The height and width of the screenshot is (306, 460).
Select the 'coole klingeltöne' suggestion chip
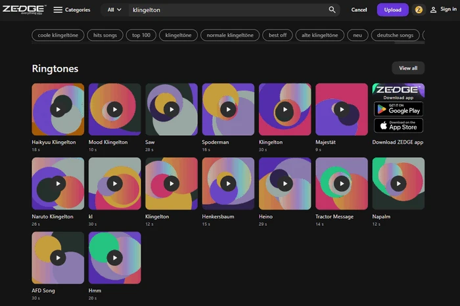pos(58,35)
